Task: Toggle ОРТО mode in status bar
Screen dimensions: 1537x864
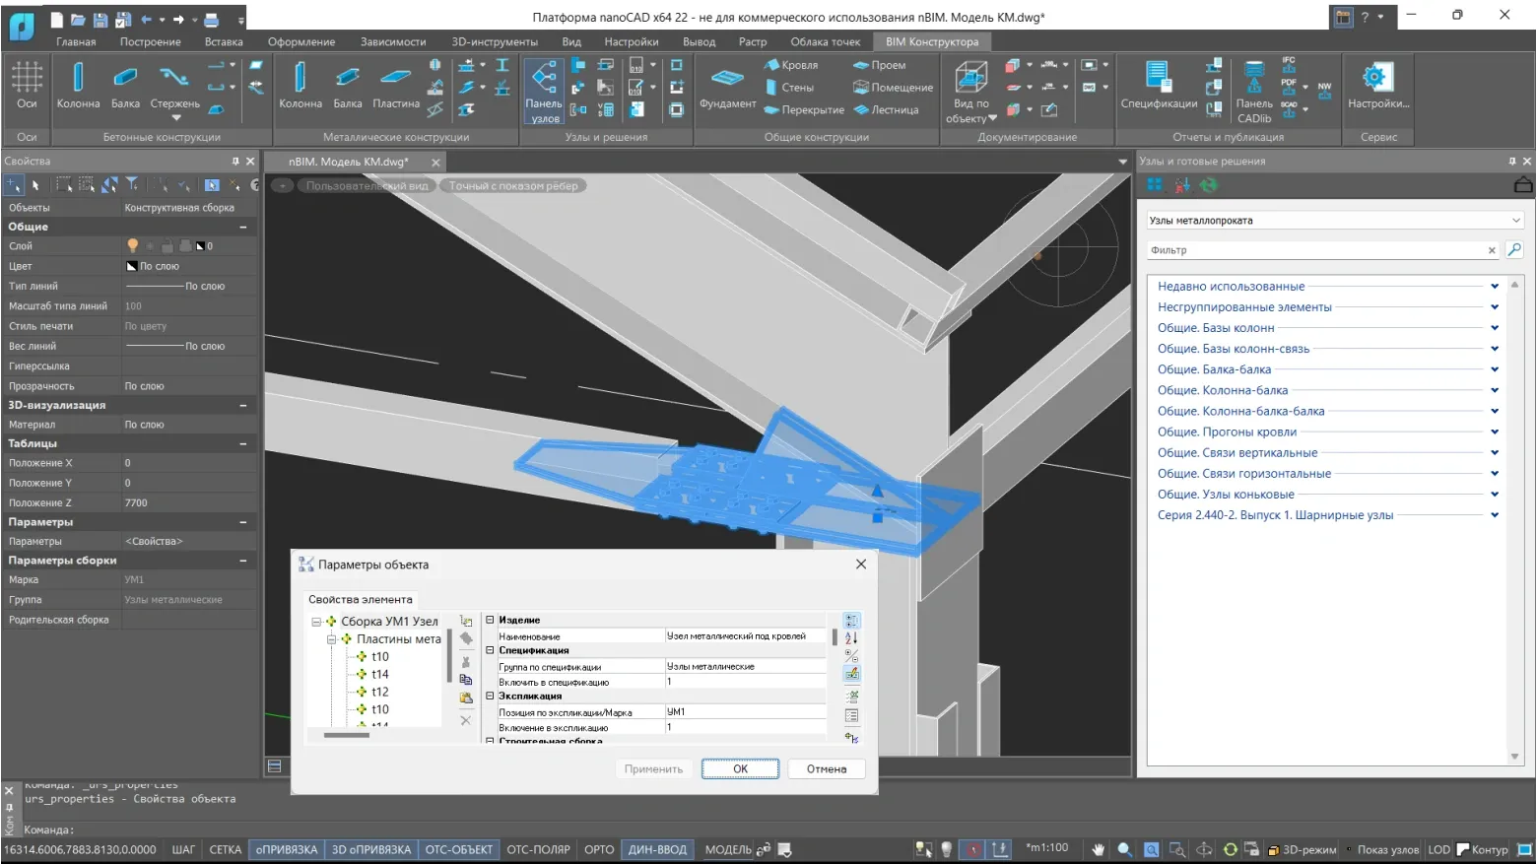Action: click(599, 849)
